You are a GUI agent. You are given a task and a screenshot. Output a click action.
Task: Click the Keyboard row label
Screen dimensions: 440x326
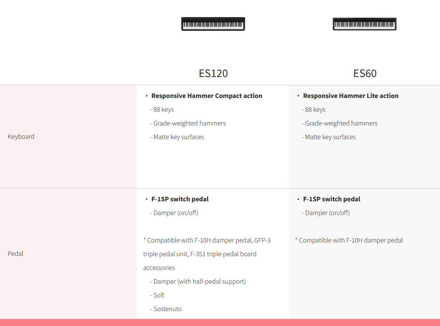pos(21,137)
